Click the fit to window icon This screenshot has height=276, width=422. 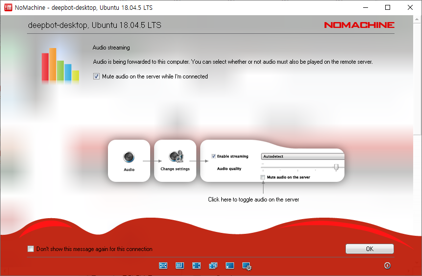tap(163, 266)
